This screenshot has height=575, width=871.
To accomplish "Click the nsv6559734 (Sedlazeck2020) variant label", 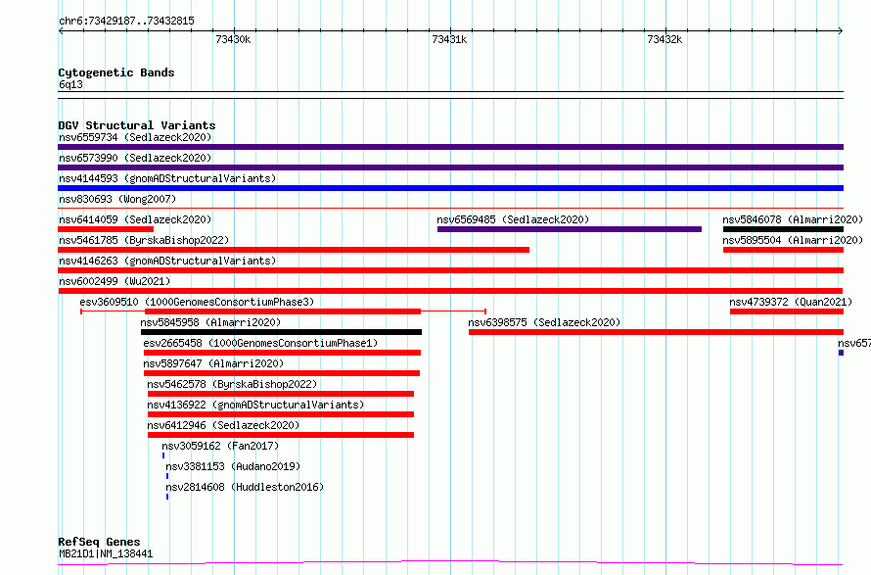I will 135,137.
